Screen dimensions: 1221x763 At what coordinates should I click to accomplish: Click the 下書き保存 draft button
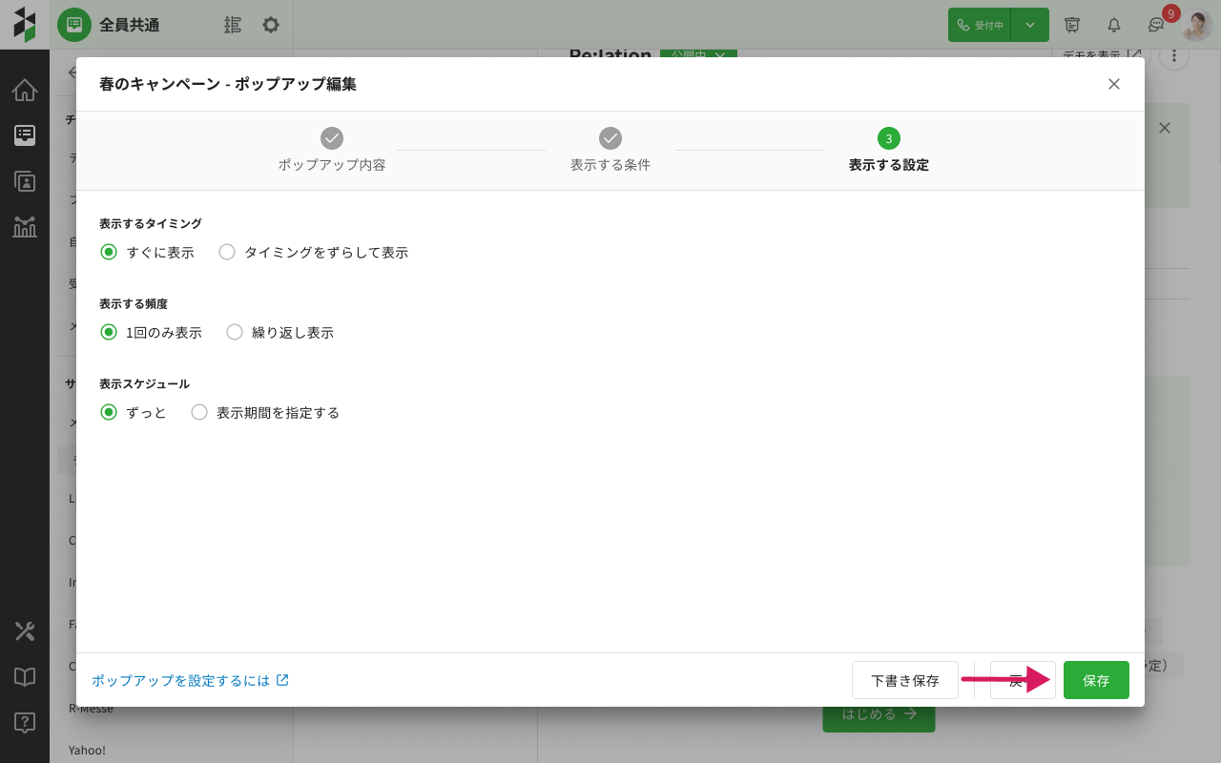pos(904,680)
